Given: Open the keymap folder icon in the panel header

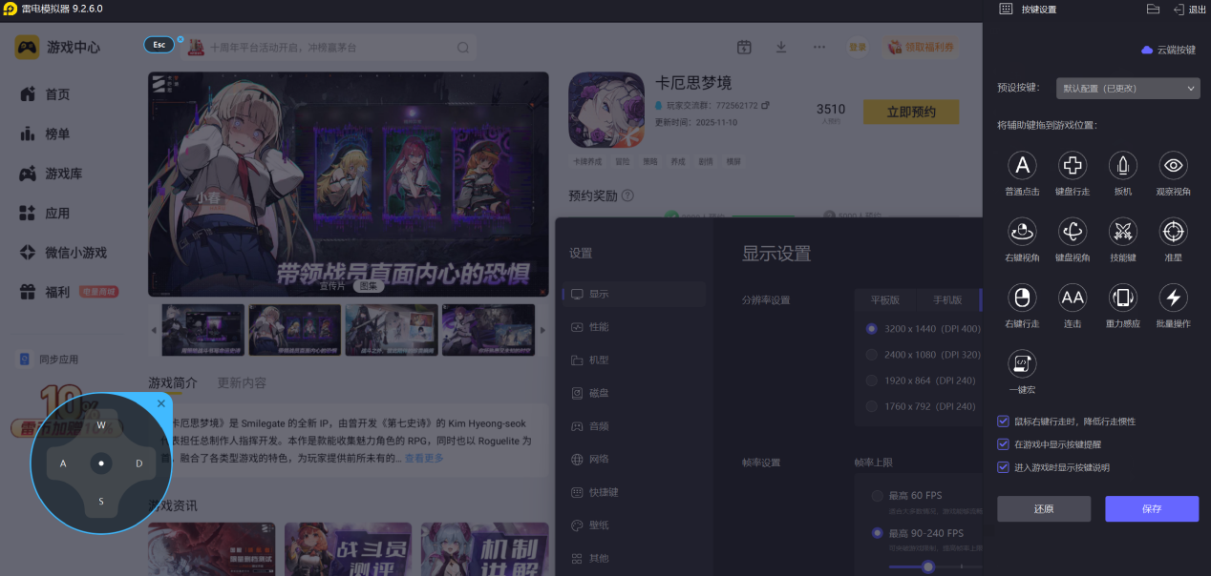Looking at the screenshot, I should (x=1153, y=9).
